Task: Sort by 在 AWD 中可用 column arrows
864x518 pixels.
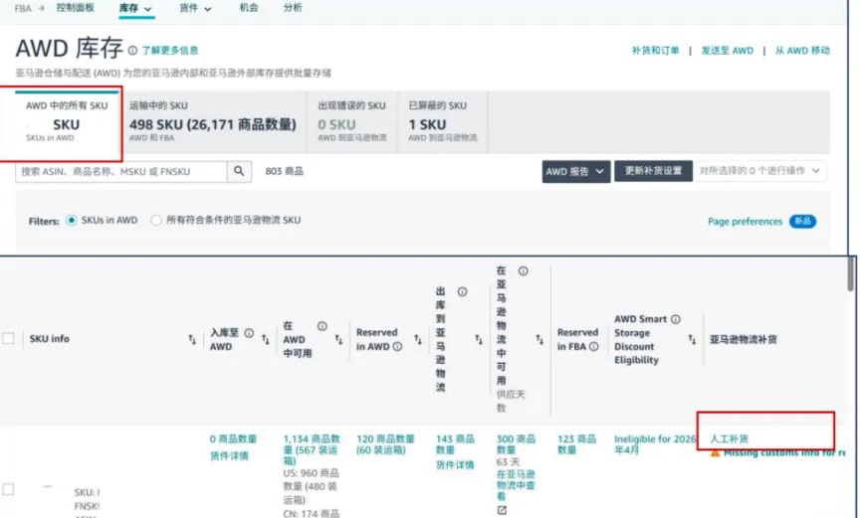Action: [338, 339]
